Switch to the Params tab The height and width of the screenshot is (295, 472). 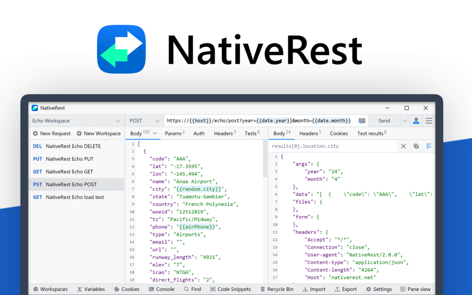(175, 133)
